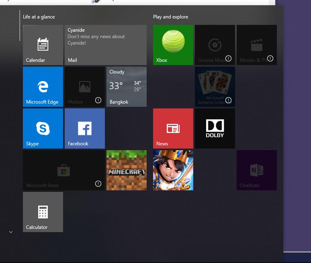Open Microsoft Solitaire Collection tile
This screenshot has height=263, width=311.
coord(215,87)
